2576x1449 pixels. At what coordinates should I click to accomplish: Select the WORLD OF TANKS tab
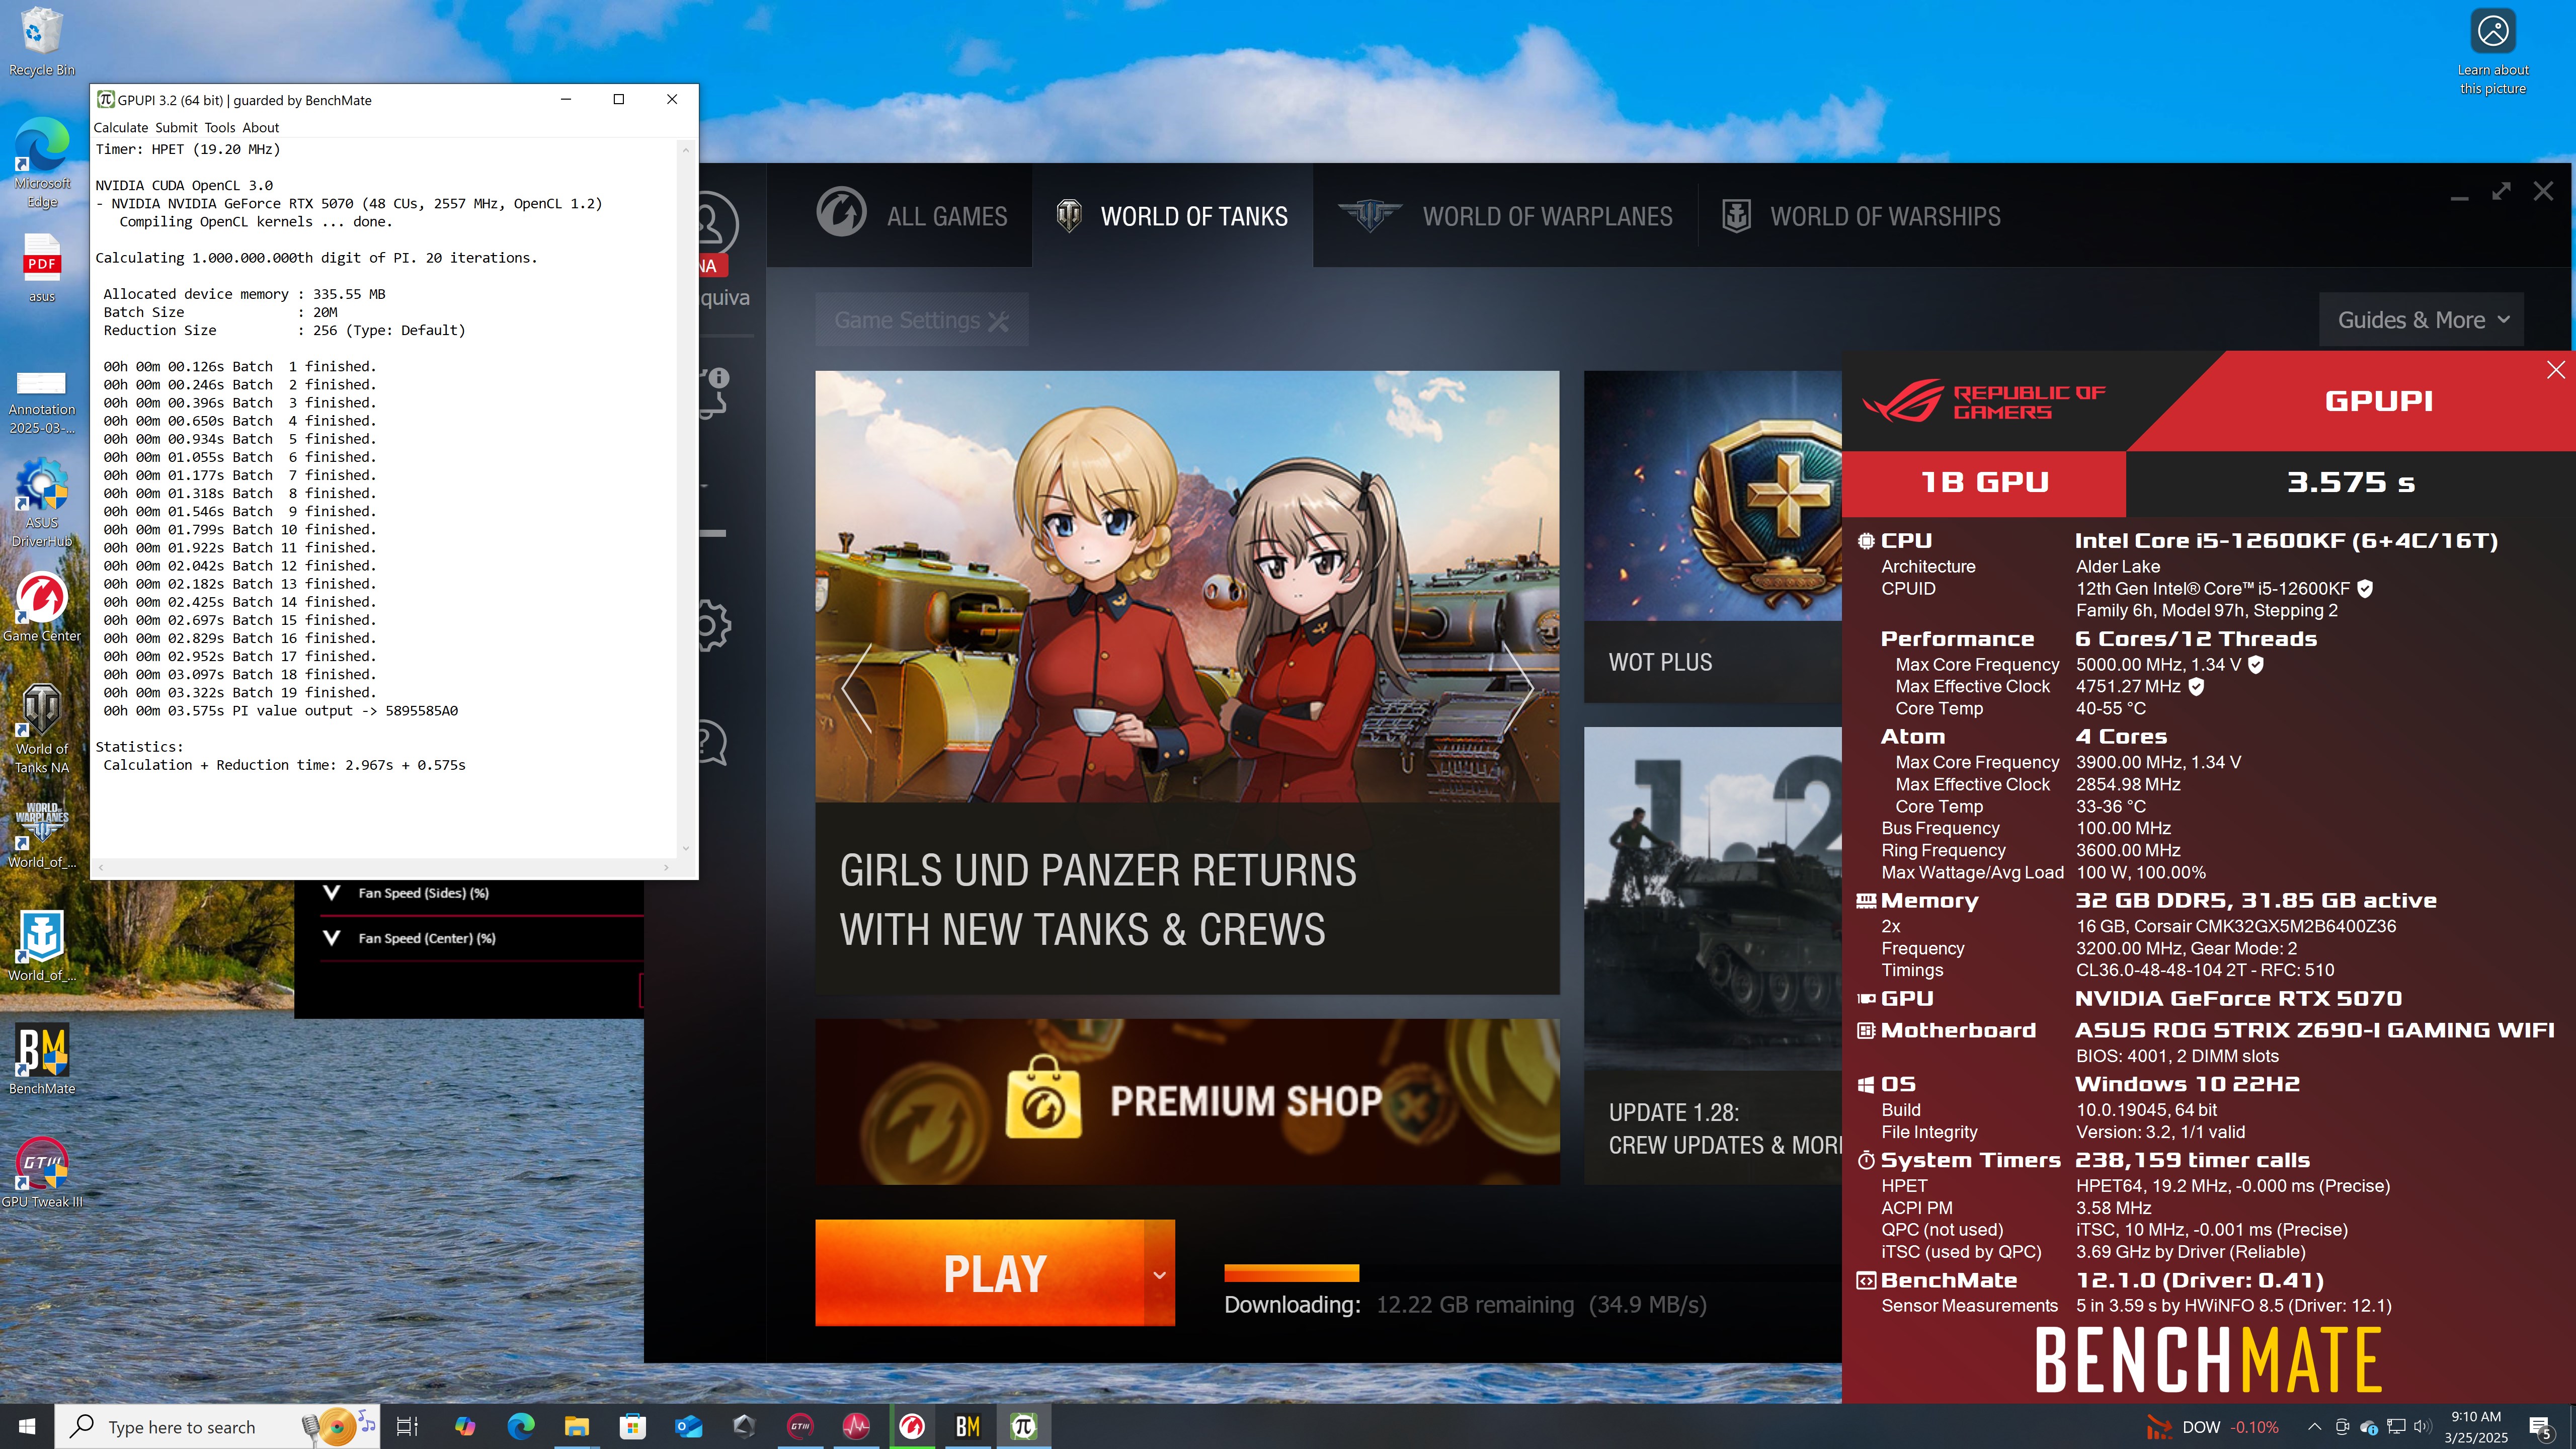click(x=1172, y=216)
